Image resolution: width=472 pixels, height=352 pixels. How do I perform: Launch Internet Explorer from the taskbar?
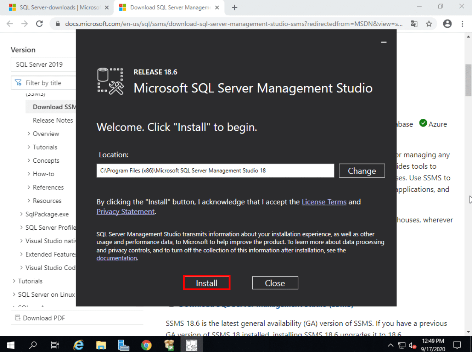[78, 345]
